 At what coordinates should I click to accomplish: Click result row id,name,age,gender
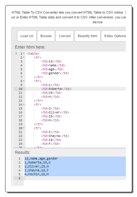pyautogui.click(x=41, y=159)
